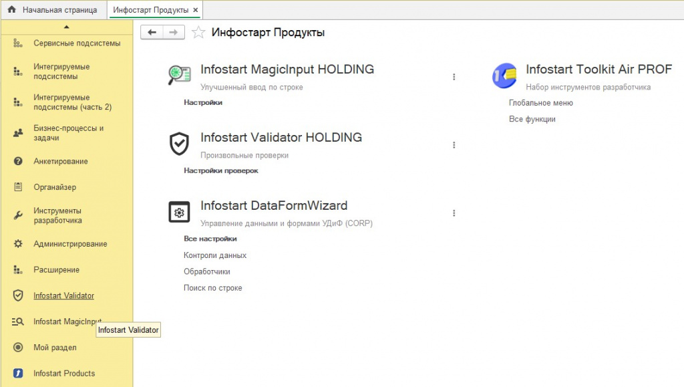
Task: Open the Validator HOLDING three-dot menu
Action: click(454, 145)
